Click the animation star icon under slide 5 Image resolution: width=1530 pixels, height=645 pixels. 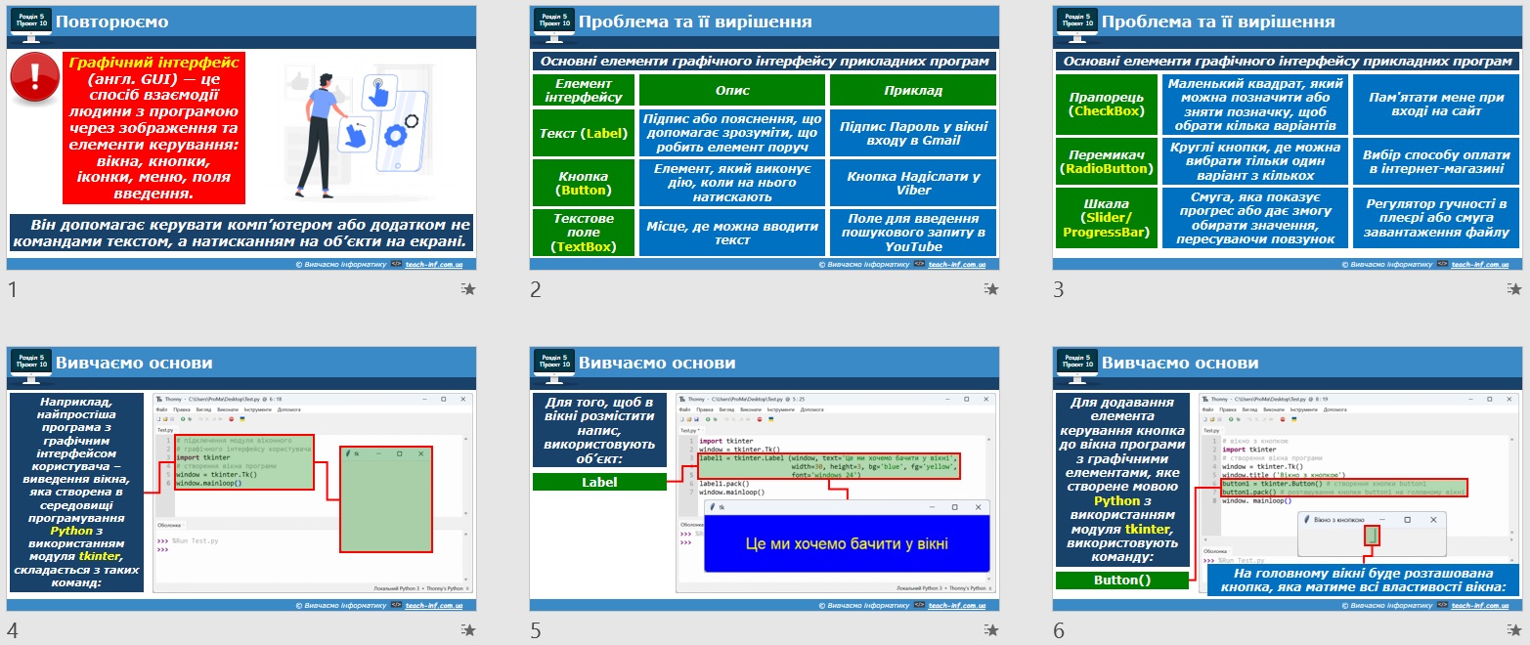[x=992, y=630]
